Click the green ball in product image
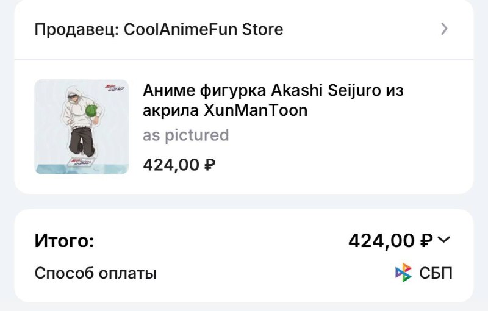 [91, 111]
